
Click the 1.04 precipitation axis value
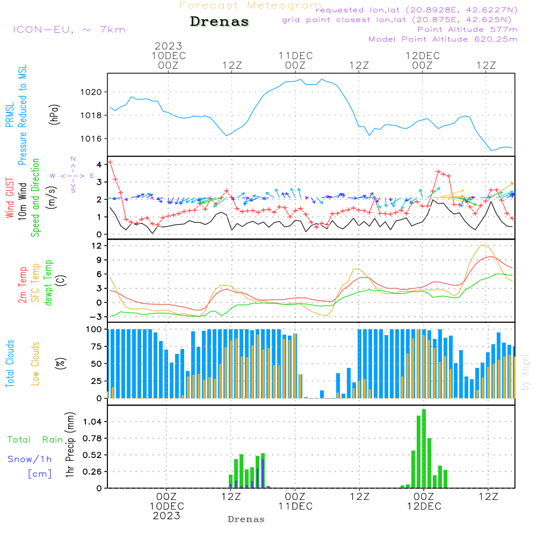click(92, 422)
